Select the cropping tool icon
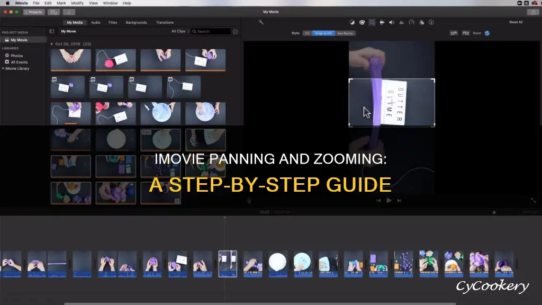 click(372, 22)
